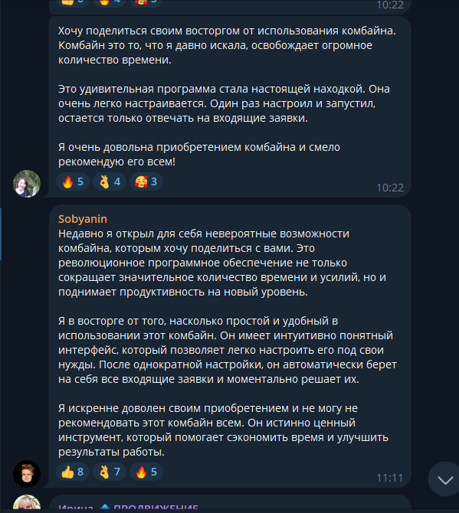Click 10:22 timestamp beside 'рекомендую его всем!'
Image resolution: width=459 pixels, height=513 pixels.
(390, 188)
